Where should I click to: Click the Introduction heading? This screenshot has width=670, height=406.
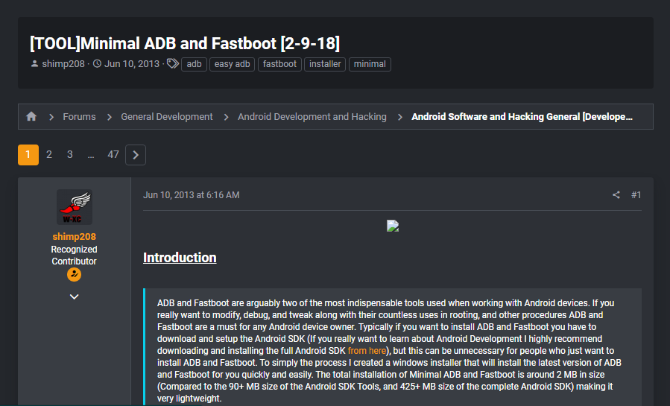[x=180, y=258]
